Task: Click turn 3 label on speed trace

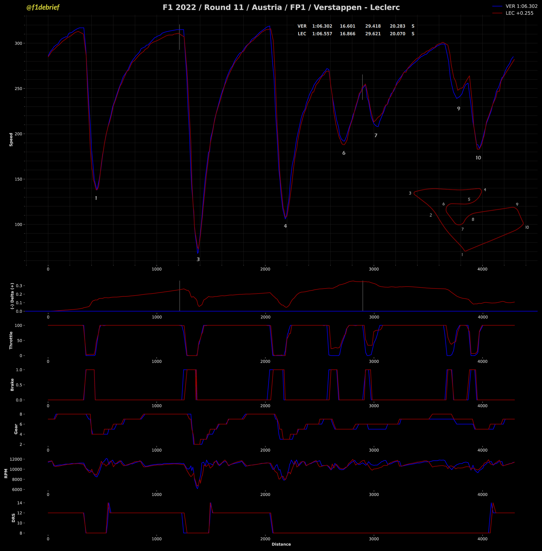Action: 198,260
